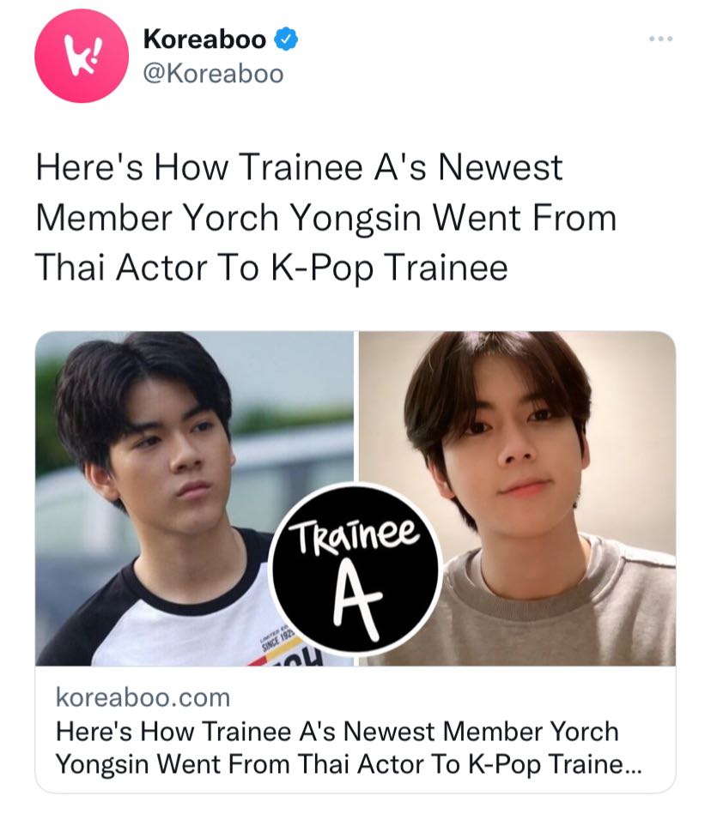The height and width of the screenshot is (814, 711).
Task: Click the @Koreaboo handle
Action: click(x=213, y=74)
